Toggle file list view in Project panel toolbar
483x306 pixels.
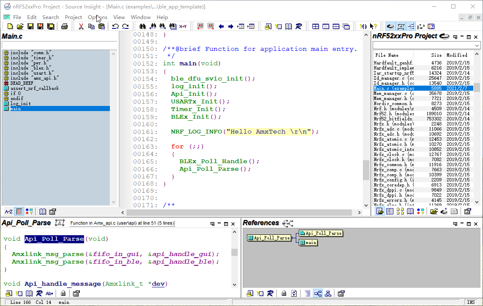380,211
